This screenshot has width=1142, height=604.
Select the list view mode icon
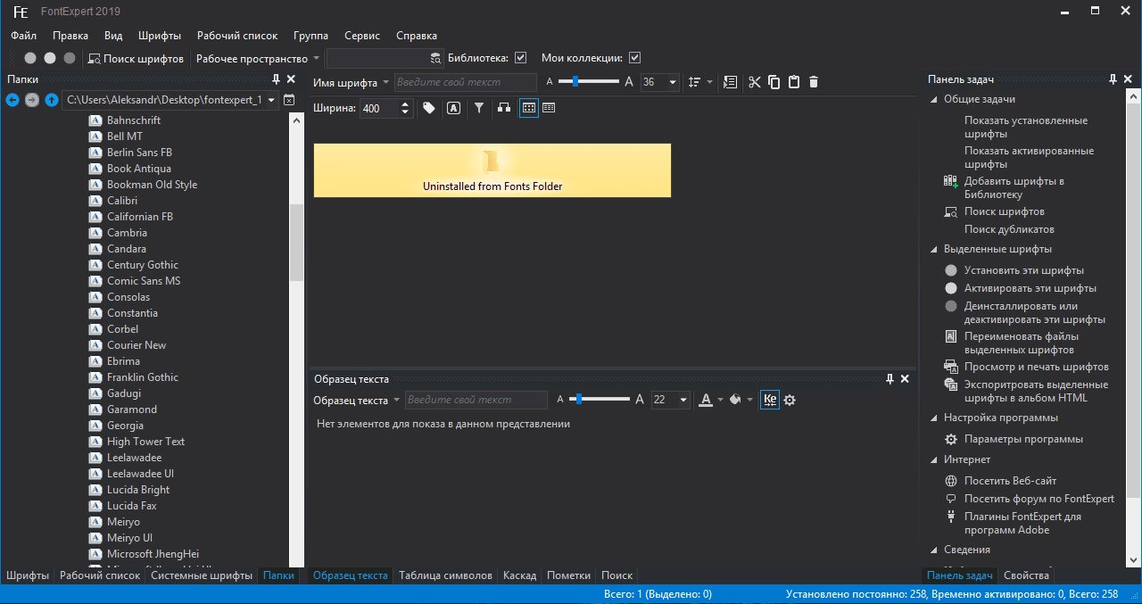[549, 108]
